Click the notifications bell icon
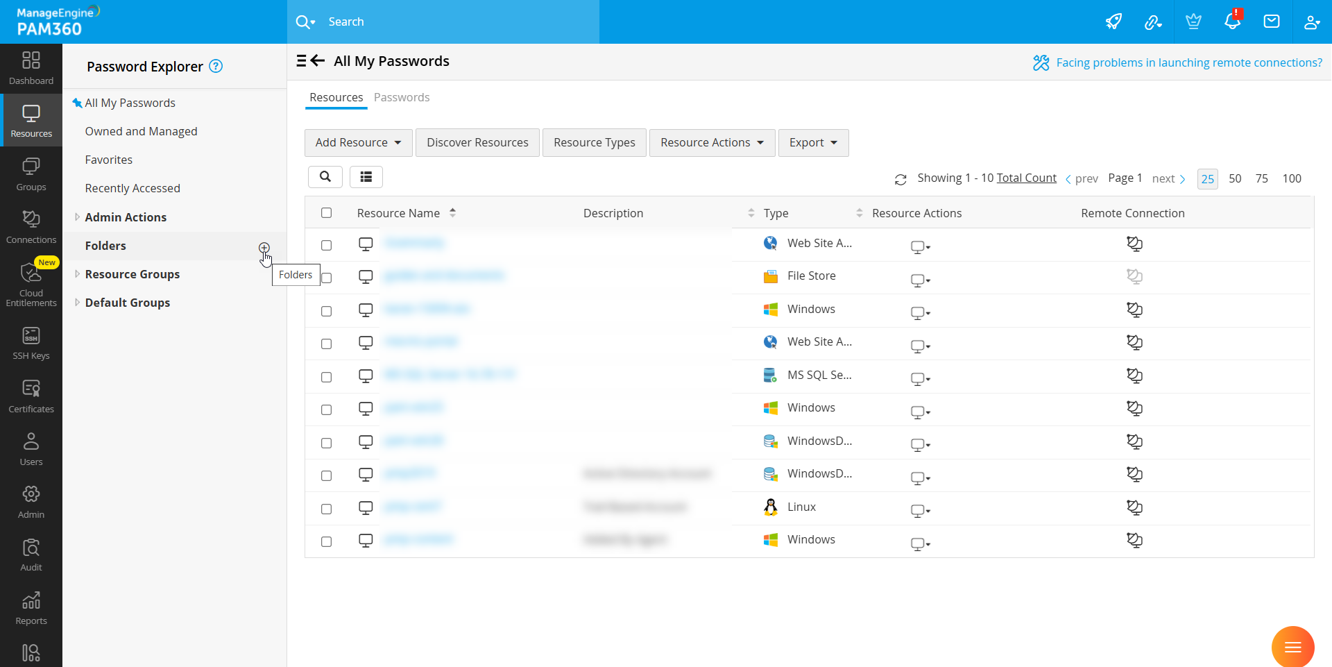Image resolution: width=1332 pixels, height=667 pixels. pos(1232,22)
